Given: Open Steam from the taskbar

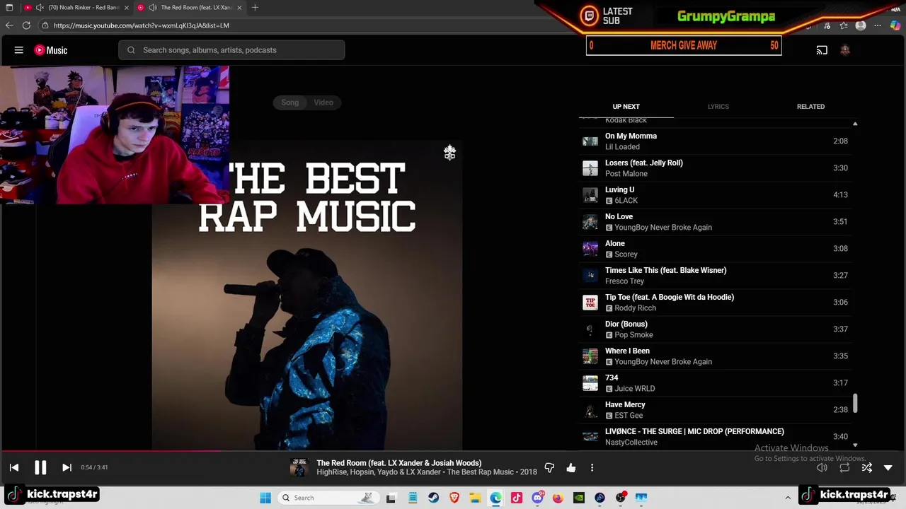Looking at the screenshot, I should (x=433, y=498).
